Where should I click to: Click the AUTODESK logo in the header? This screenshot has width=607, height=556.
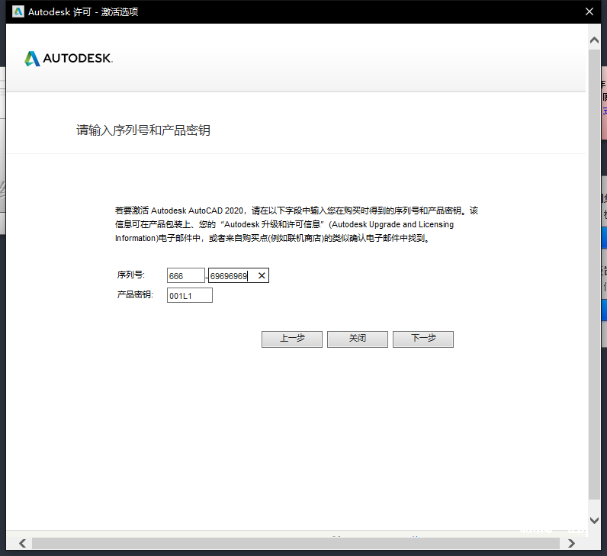pyautogui.click(x=69, y=59)
